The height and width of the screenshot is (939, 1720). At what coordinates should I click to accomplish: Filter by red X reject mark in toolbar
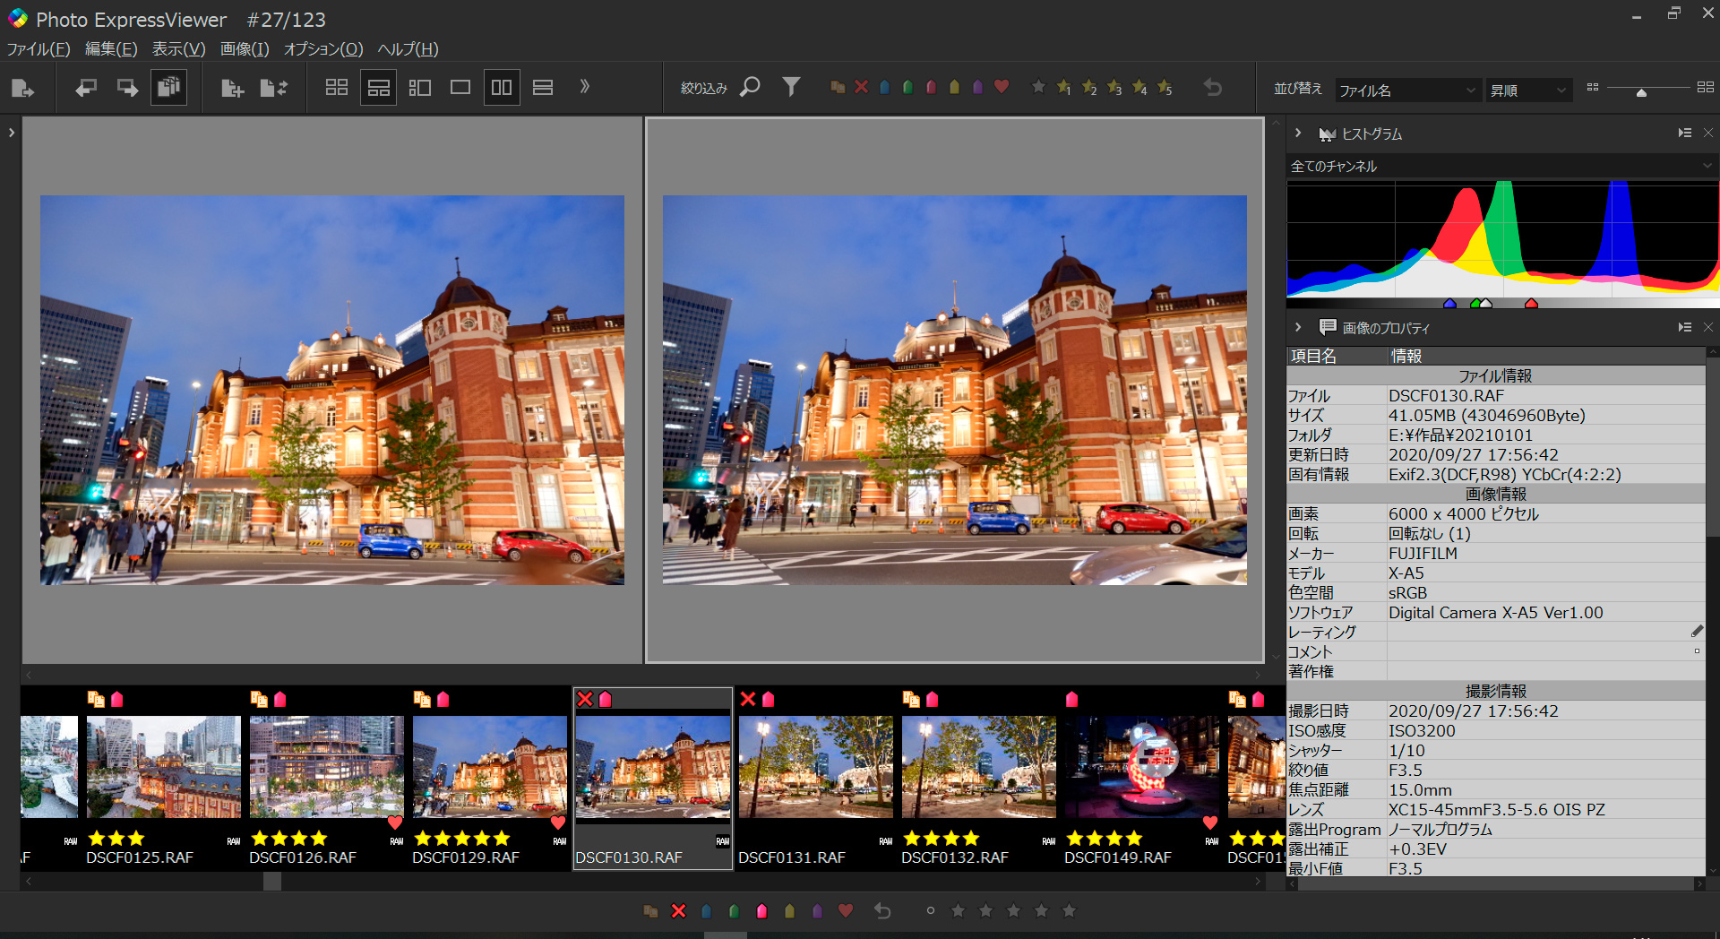(861, 87)
